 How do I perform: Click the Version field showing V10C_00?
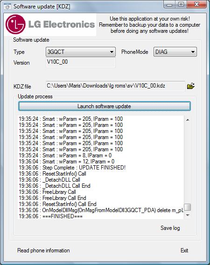click(80, 62)
